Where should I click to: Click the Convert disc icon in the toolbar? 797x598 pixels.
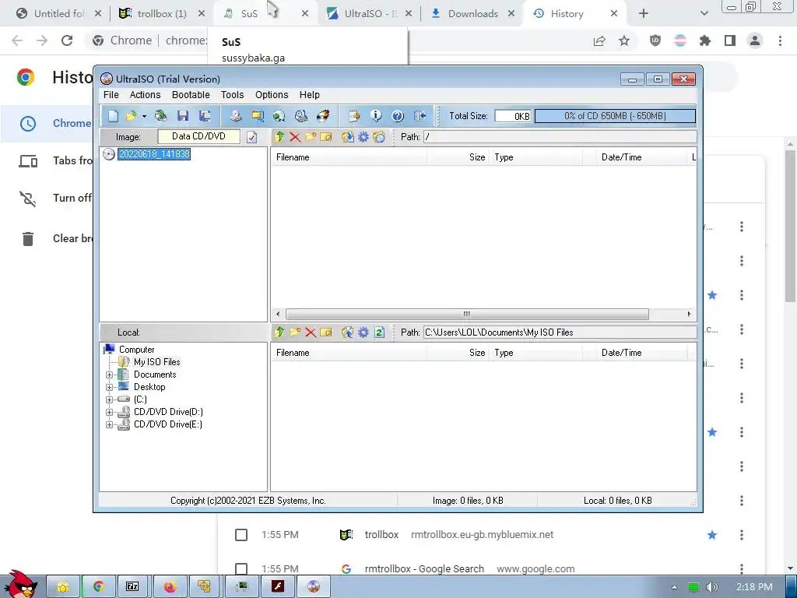point(279,117)
